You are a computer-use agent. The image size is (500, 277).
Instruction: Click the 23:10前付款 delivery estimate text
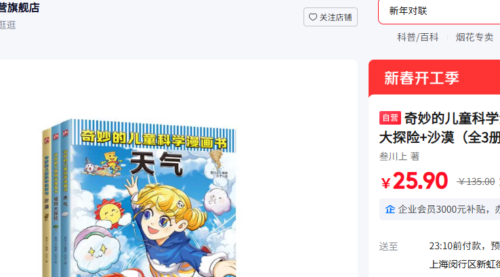(x=455, y=246)
